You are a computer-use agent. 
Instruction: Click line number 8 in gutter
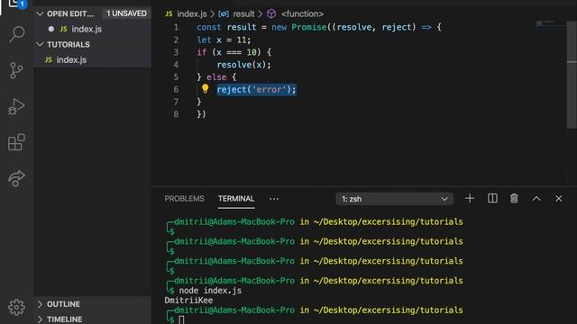point(176,114)
